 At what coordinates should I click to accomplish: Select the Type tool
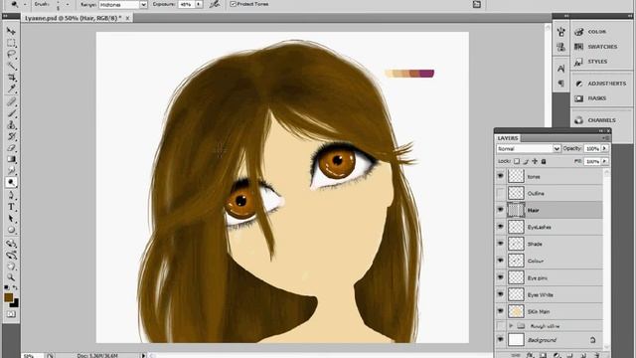pyautogui.click(x=11, y=207)
